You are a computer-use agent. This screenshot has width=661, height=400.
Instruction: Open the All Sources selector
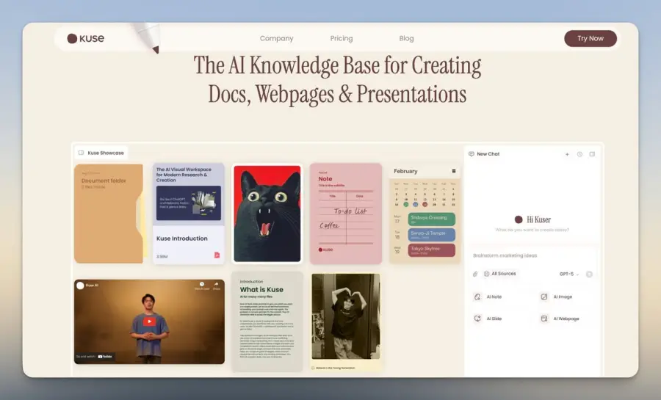(500, 274)
